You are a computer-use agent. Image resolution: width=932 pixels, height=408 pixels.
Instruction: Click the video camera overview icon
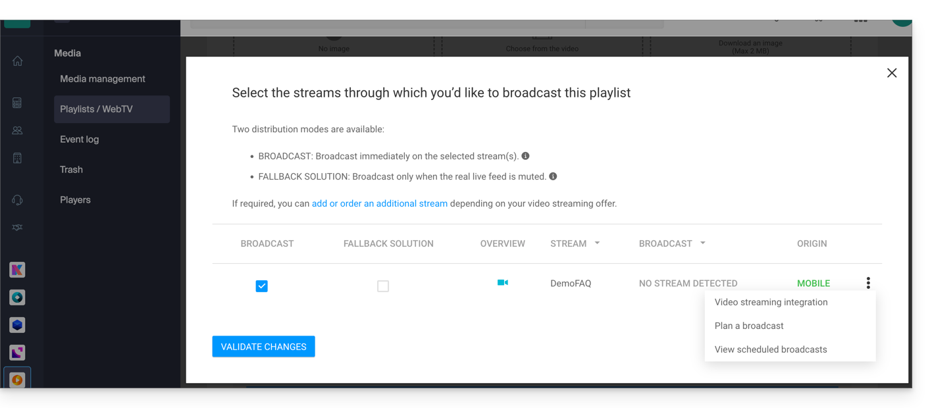502,283
